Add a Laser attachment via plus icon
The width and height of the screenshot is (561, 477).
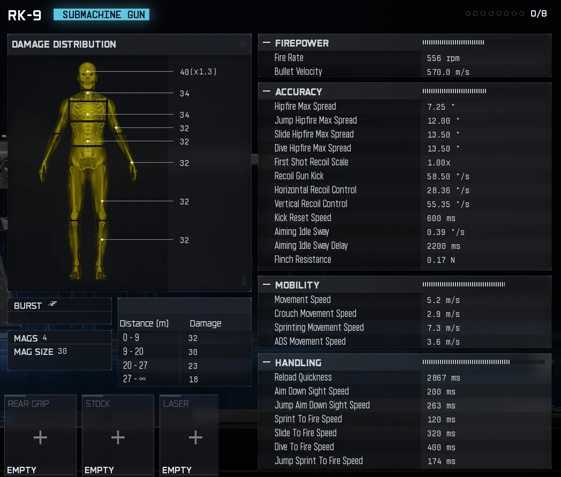coord(195,437)
